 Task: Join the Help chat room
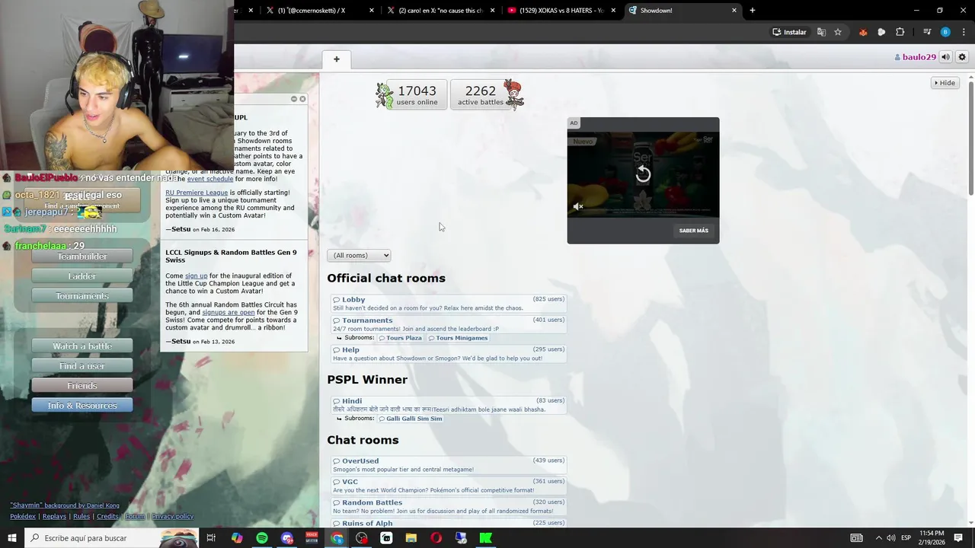click(449, 354)
